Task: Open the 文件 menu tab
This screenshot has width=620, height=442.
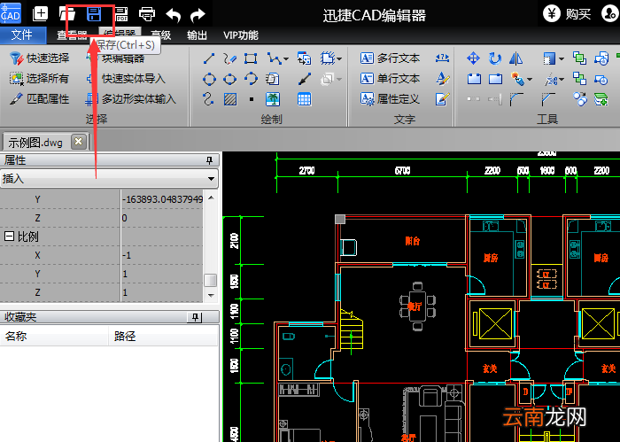Action: coord(23,35)
